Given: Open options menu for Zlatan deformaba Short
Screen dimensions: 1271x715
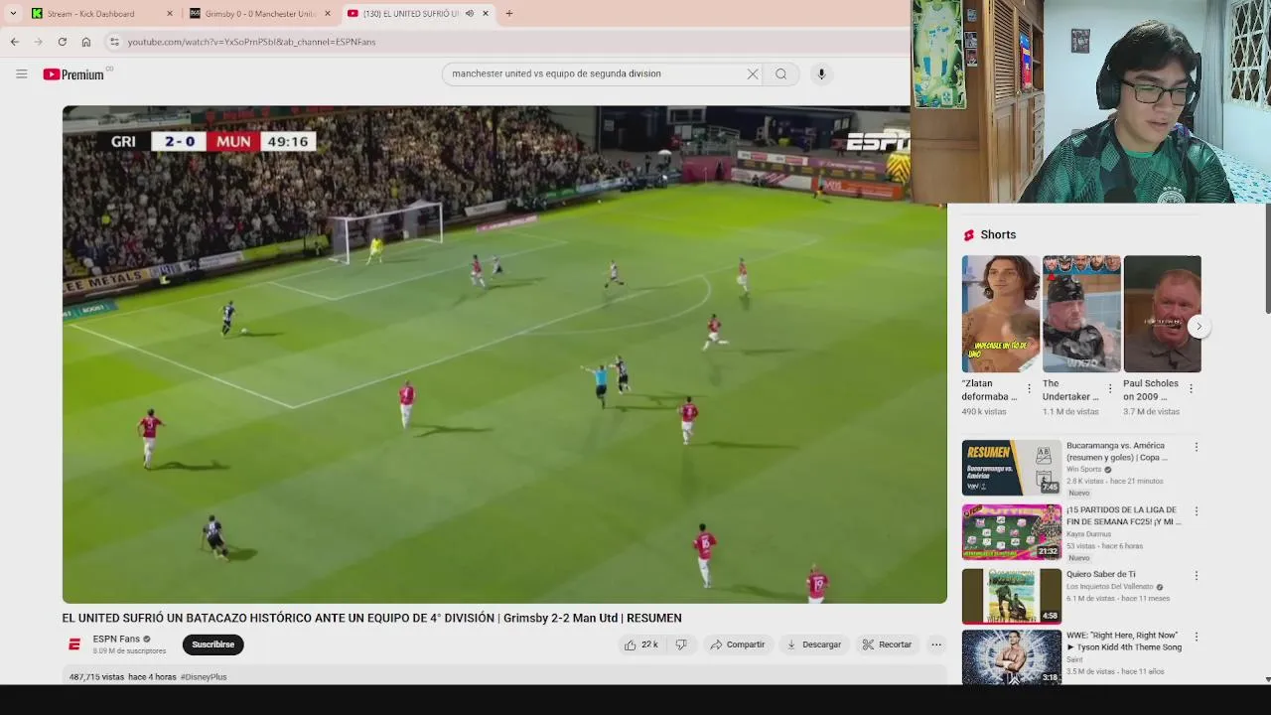Looking at the screenshot, I should pos(1029,388).
